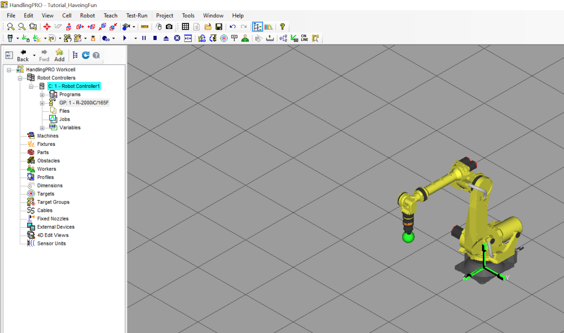Open the File menu
Screen dimensions: 564x333
coord(11,15)
